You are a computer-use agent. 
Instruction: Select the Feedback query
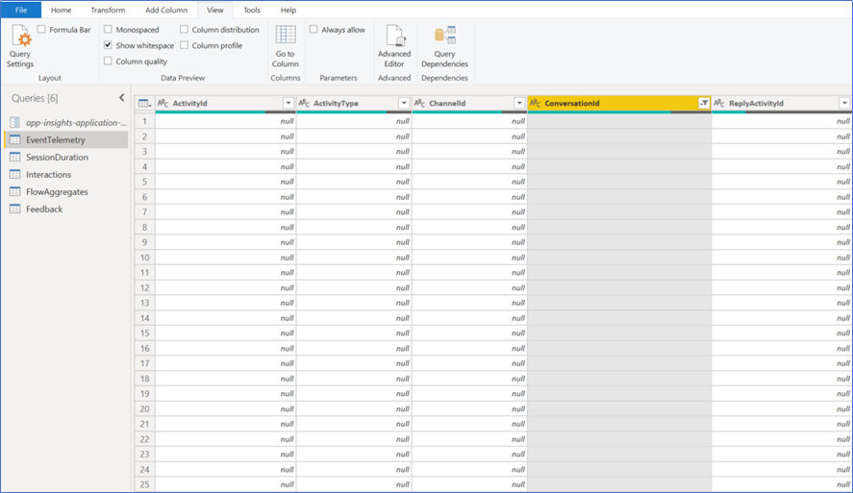coord(66,210)
